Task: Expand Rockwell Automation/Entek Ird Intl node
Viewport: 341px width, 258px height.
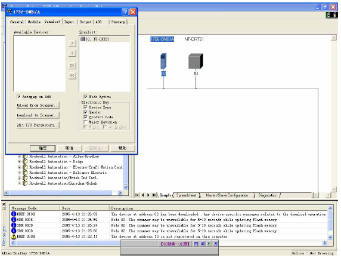Action: (x=19, y=178)
